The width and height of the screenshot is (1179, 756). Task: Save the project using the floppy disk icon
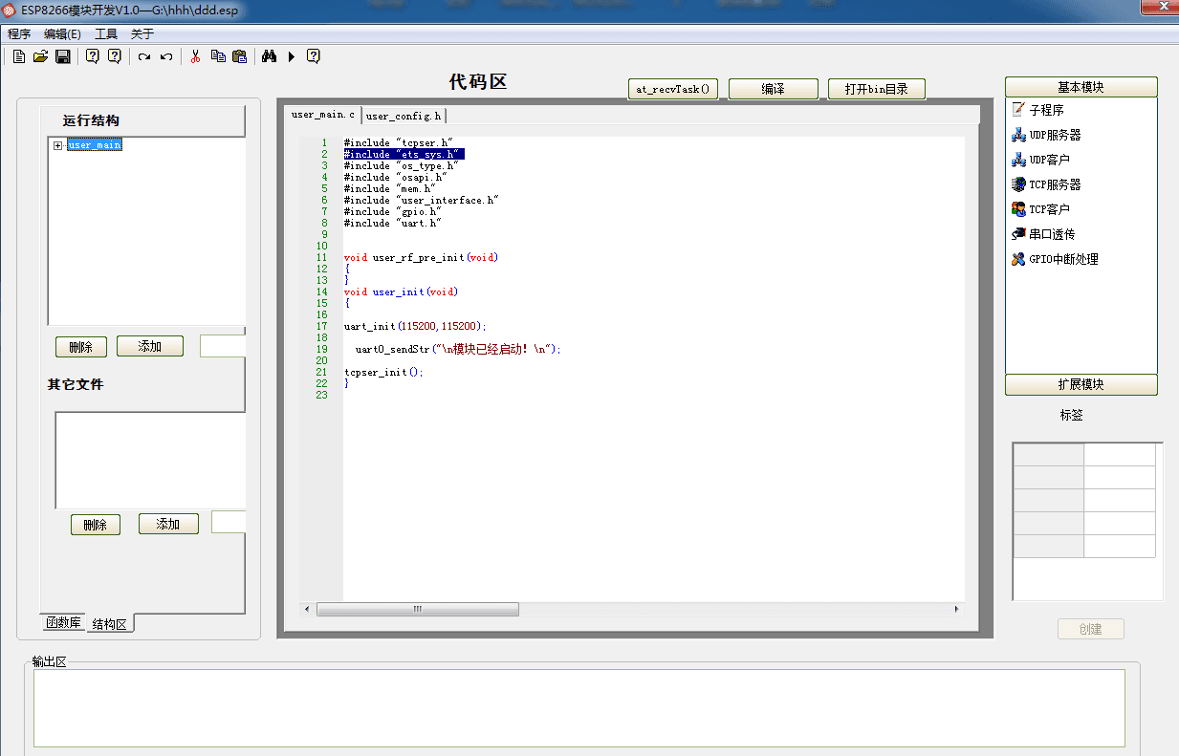pos(62,56)
